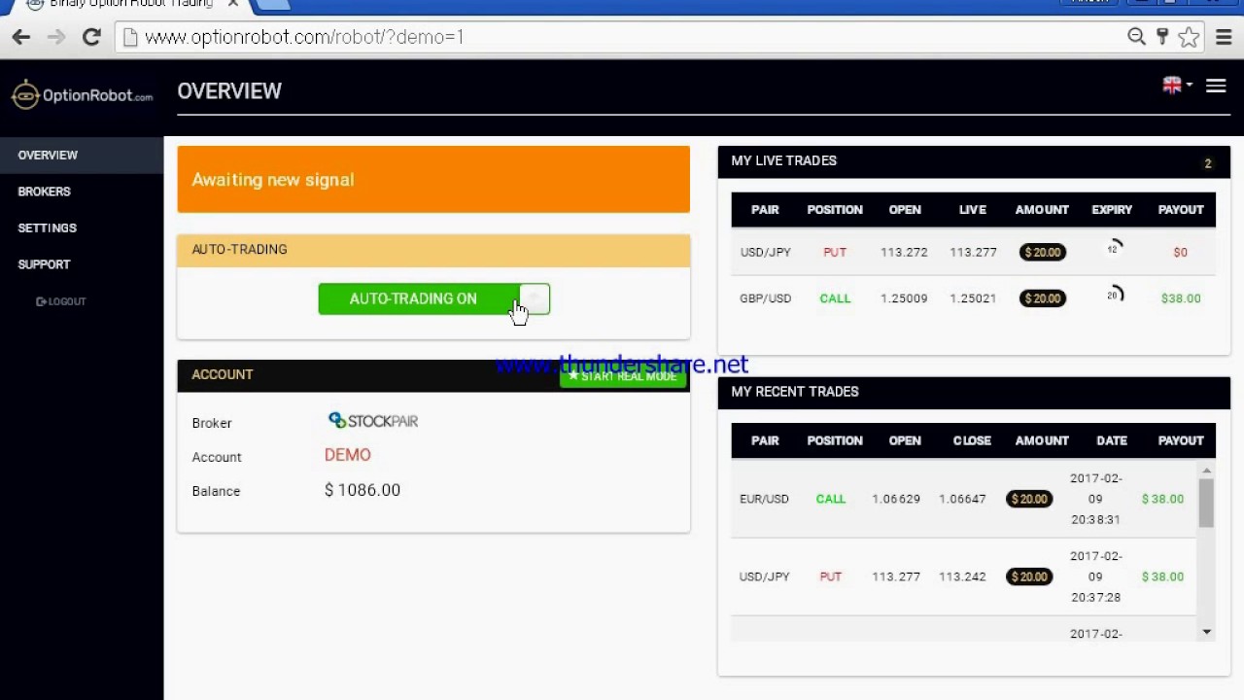1244x700 pixels.
Task: Click recent trades USD/JPY row PUT
Action: pos(830,577)
